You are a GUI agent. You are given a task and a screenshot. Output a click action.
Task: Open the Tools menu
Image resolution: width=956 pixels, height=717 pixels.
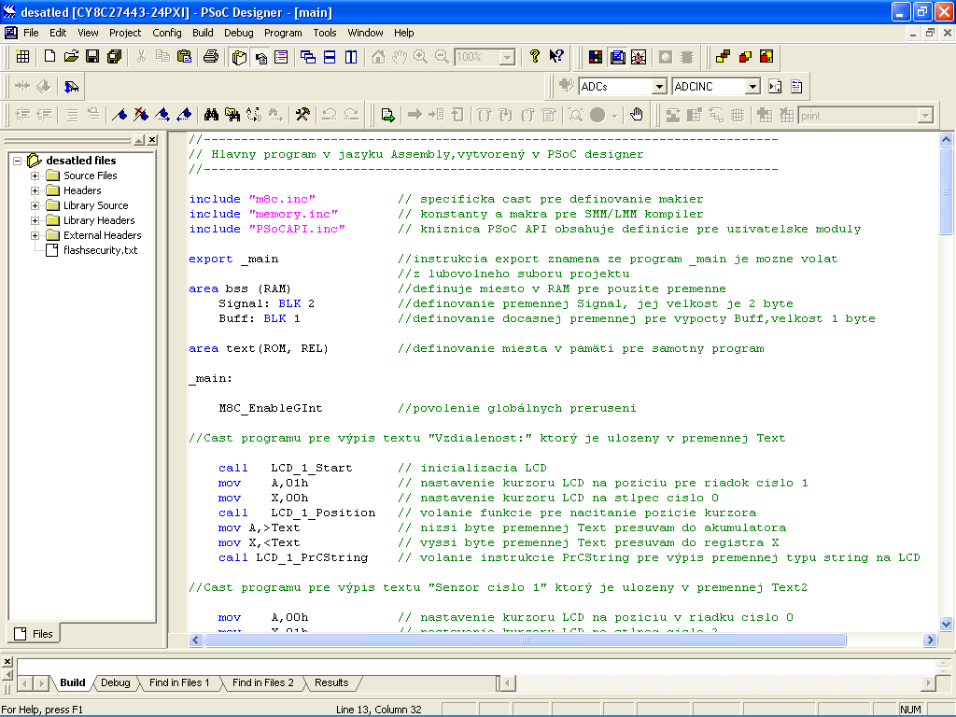[325, 33]
